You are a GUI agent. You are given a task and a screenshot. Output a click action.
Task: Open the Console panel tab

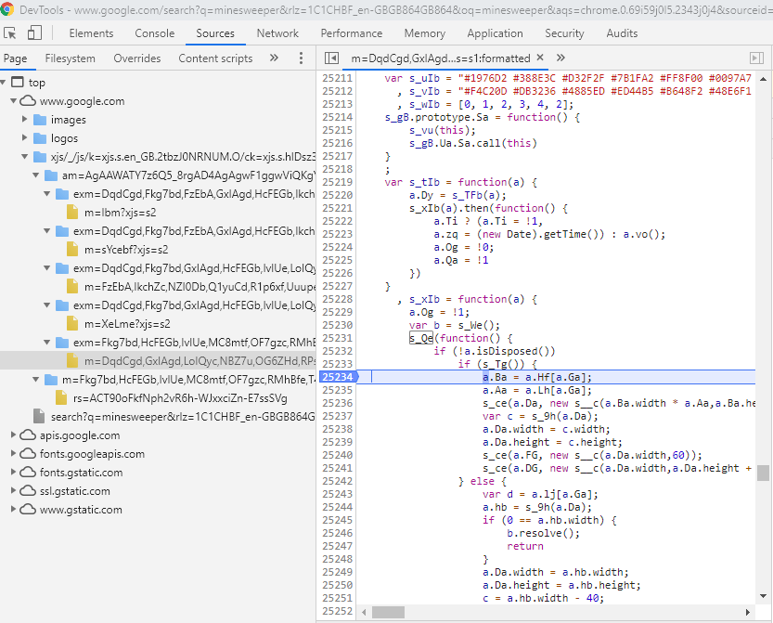(154, 33)
